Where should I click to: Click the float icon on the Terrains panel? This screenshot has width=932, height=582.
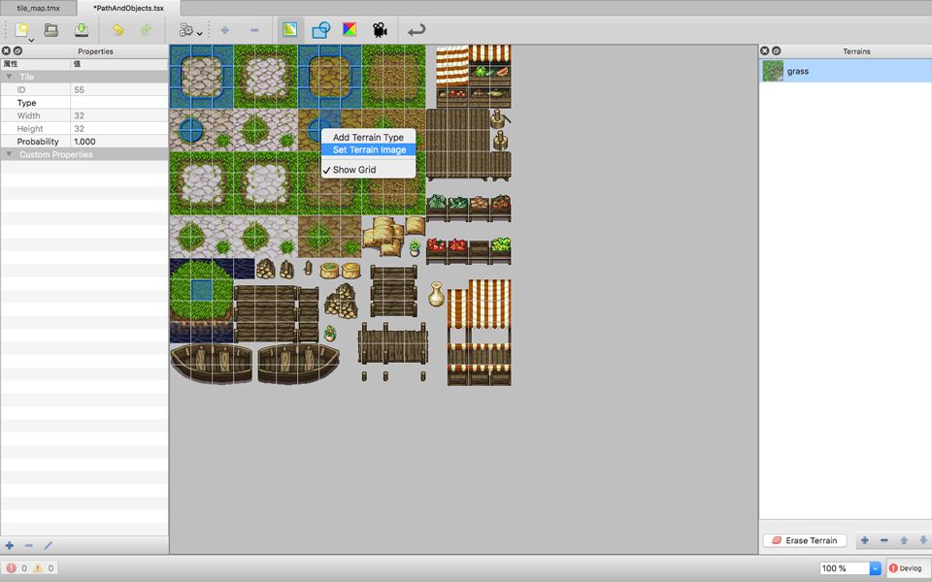pyautogui.click(x=777, y=51)
